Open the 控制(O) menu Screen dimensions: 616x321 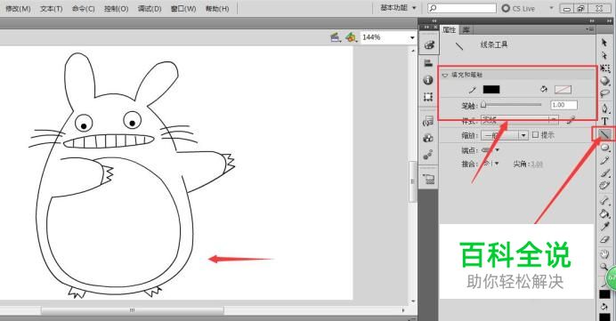pyautogui.click(x=117, y=8)
